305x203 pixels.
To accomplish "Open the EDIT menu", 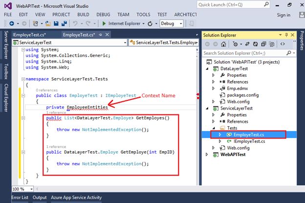I will click(x=23, y=15).
